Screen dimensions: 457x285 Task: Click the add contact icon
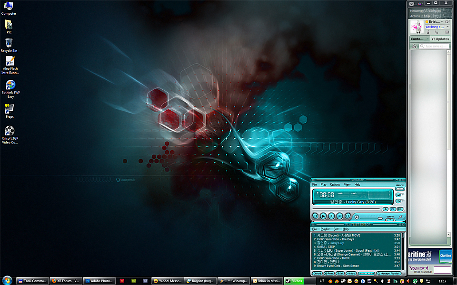[415, 46]
